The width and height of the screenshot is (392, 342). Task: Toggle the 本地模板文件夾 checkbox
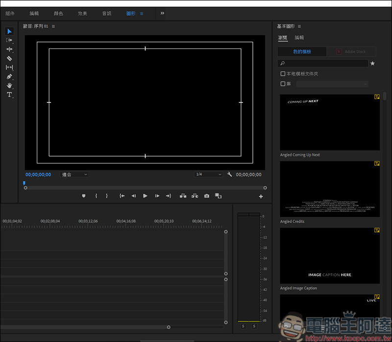(283, 74)
